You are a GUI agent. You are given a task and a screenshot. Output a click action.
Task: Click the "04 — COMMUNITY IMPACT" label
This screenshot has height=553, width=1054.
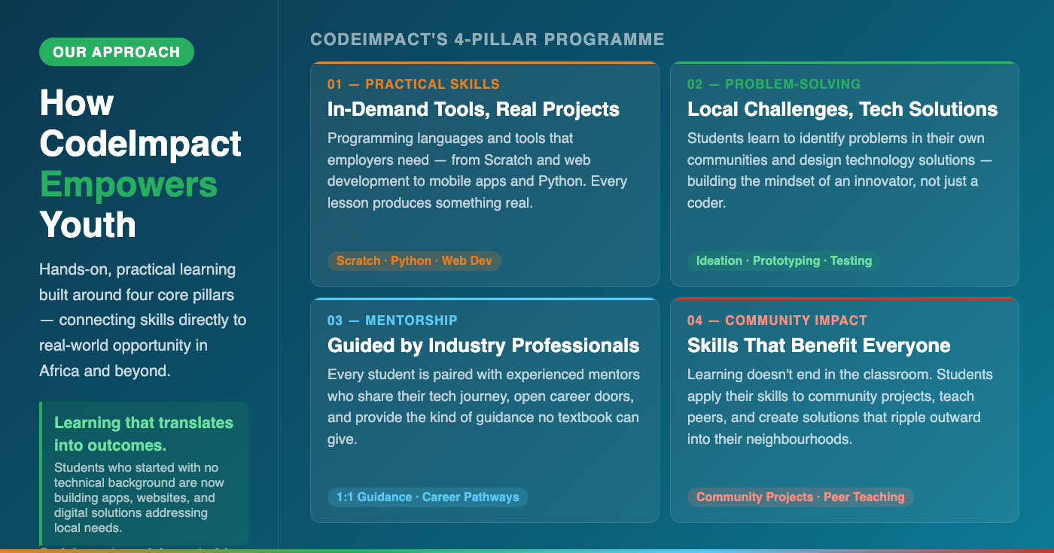[777, 321]
